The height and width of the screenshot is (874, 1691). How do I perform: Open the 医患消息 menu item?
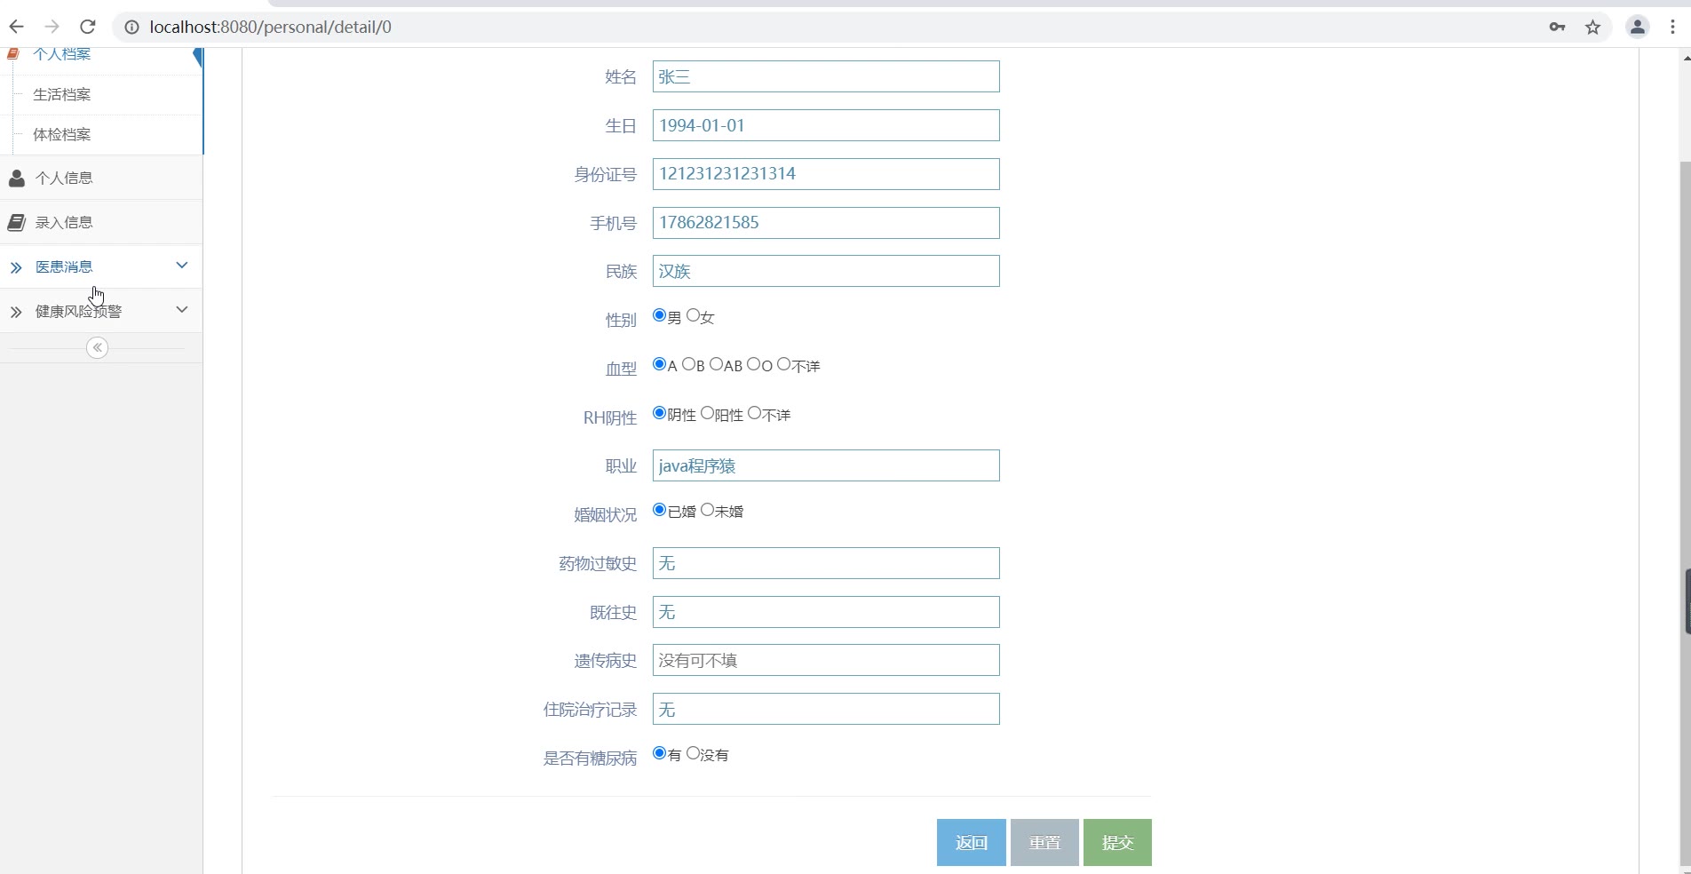click(101, 266)
